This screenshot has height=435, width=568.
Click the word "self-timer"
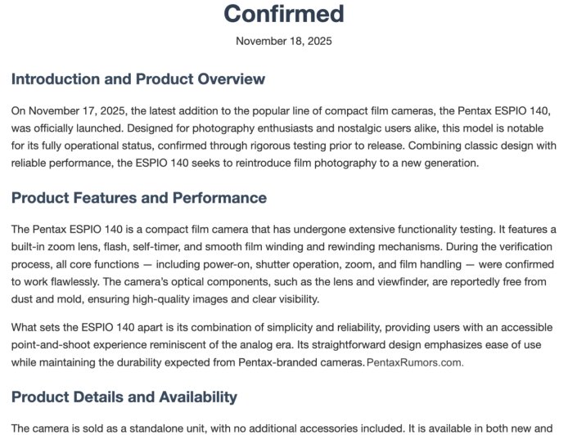[x=165, y=247]
